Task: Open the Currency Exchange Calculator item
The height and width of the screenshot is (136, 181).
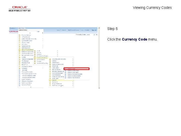Action: tap(75, 74)
